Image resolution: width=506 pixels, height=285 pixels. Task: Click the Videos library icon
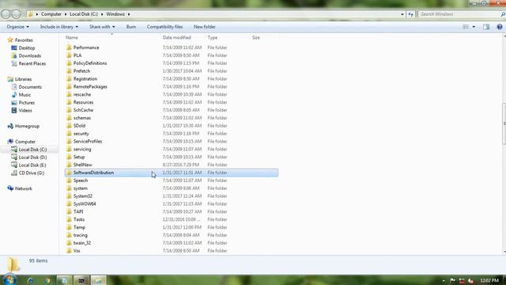tap(14, 110)
